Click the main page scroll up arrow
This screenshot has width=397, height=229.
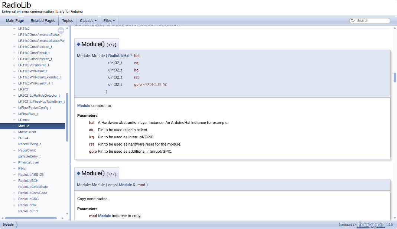pos(395,28)
